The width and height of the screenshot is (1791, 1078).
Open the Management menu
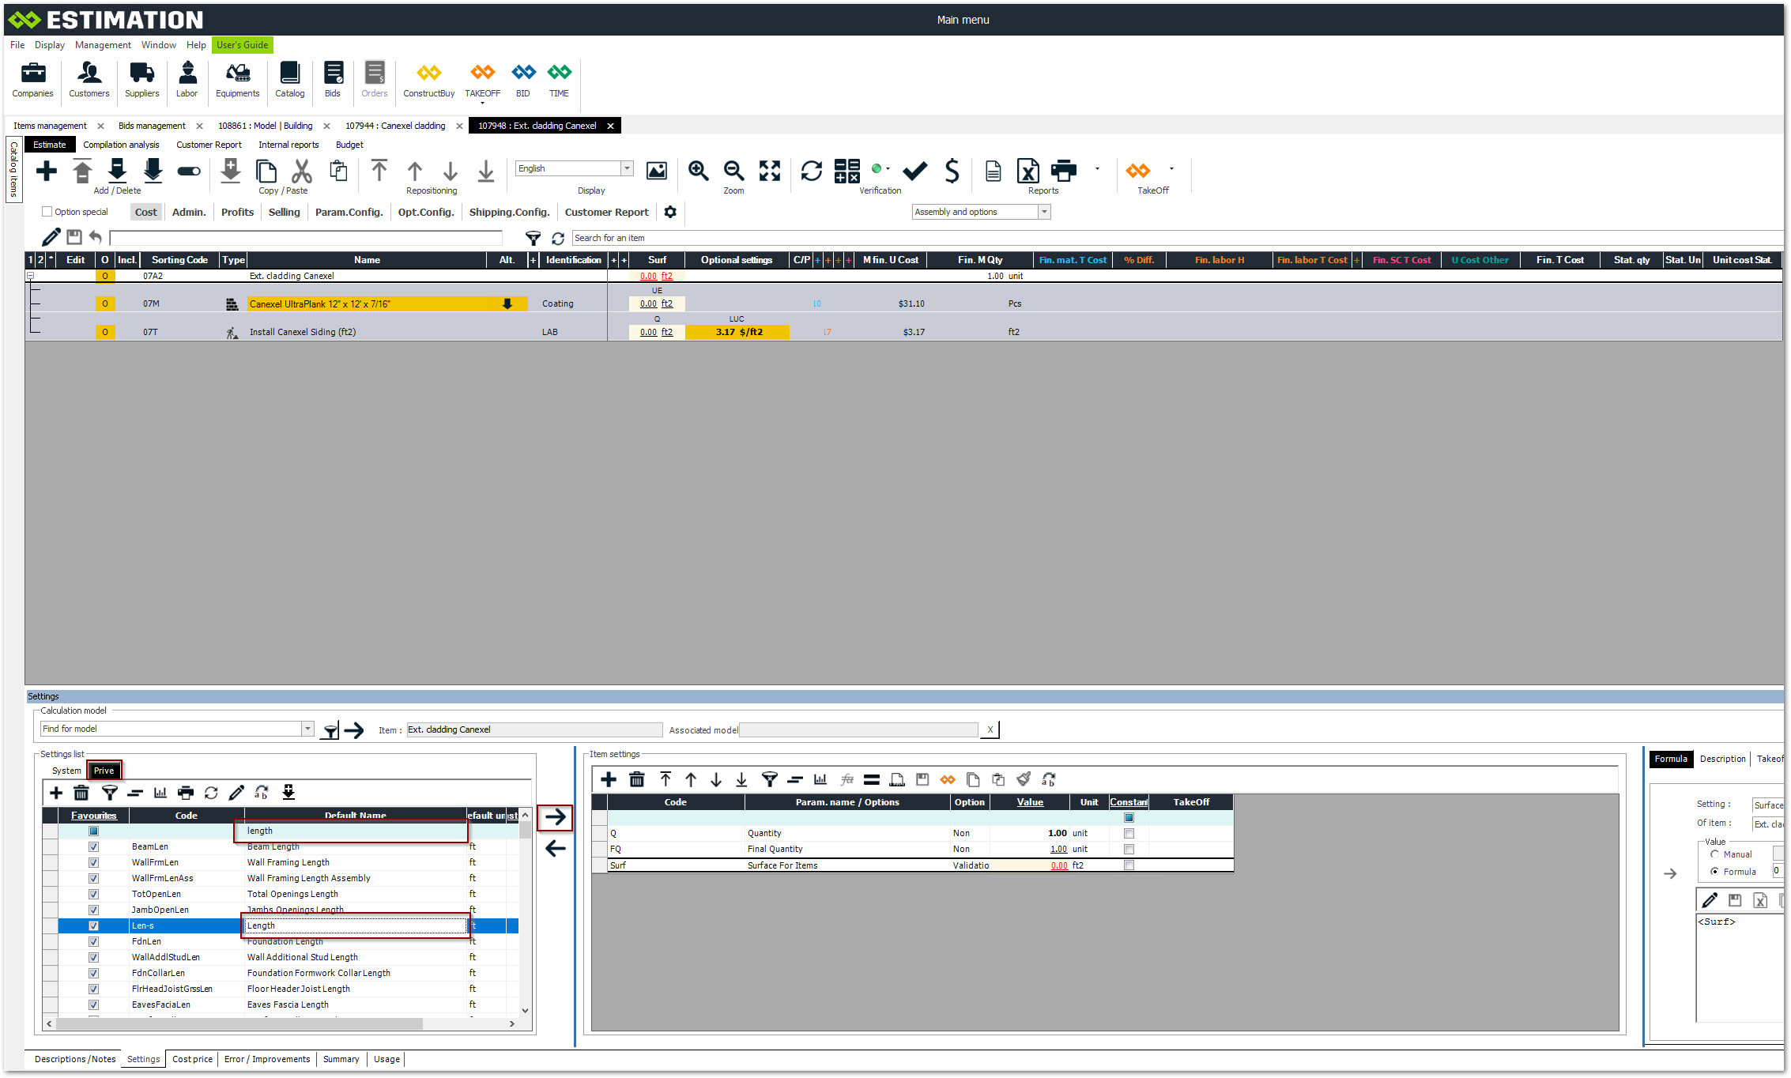click(103, 45)
